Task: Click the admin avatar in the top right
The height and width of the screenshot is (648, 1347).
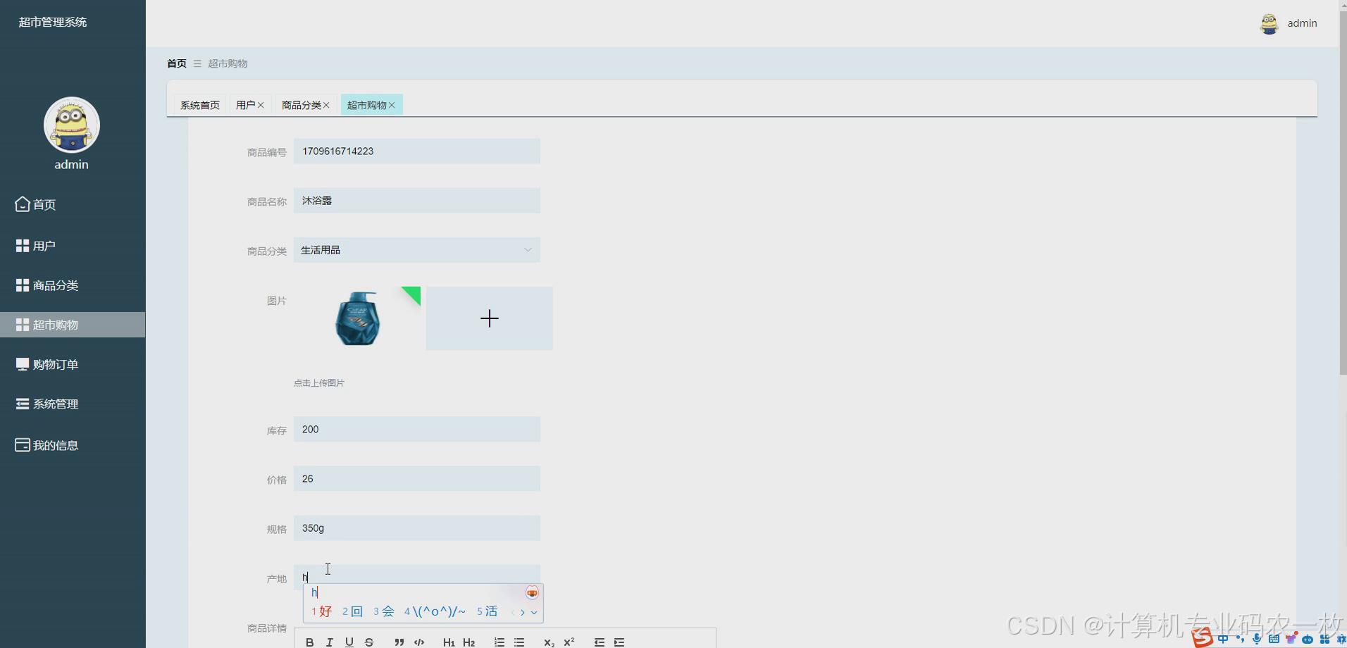Action: pyautogui.click(x=1269, y=23)
